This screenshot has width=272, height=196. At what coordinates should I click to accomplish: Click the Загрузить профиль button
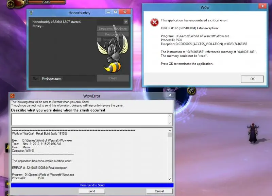click(113, 28)
